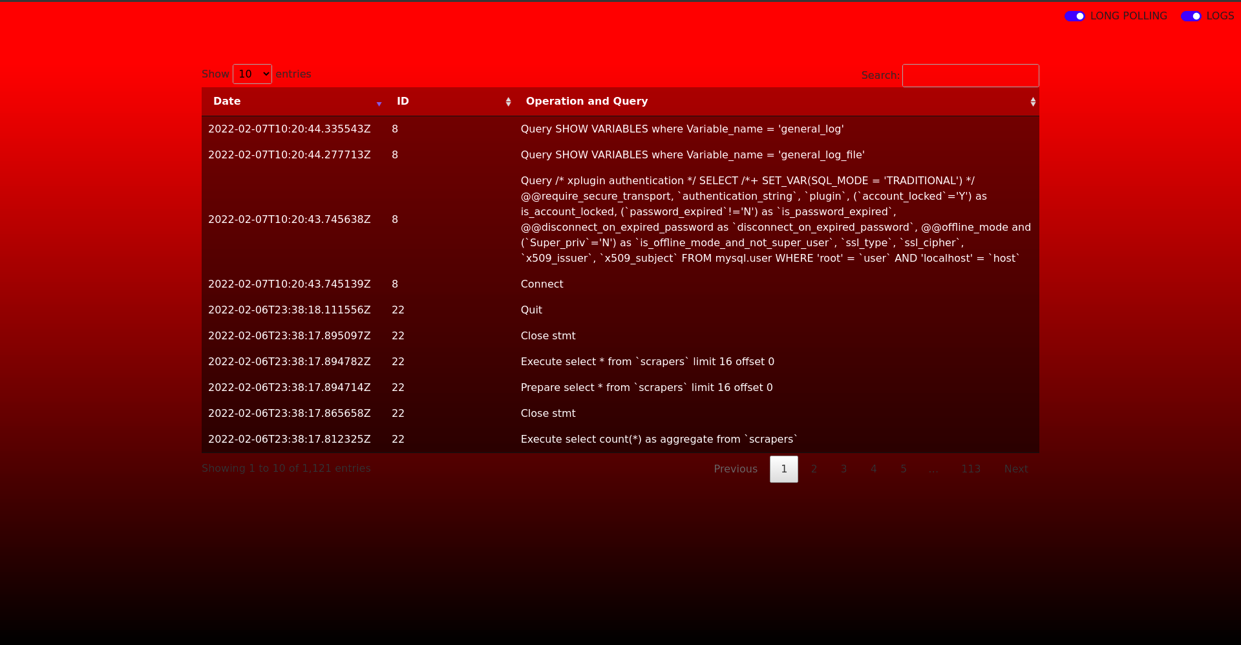1241x645 pixels.
Task: Change entries per page from 10
Action: coord(252,74)
